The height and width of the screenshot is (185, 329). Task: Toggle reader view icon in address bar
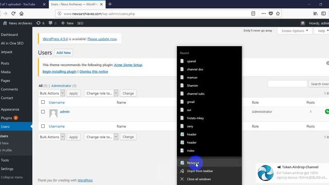(253, 14)
